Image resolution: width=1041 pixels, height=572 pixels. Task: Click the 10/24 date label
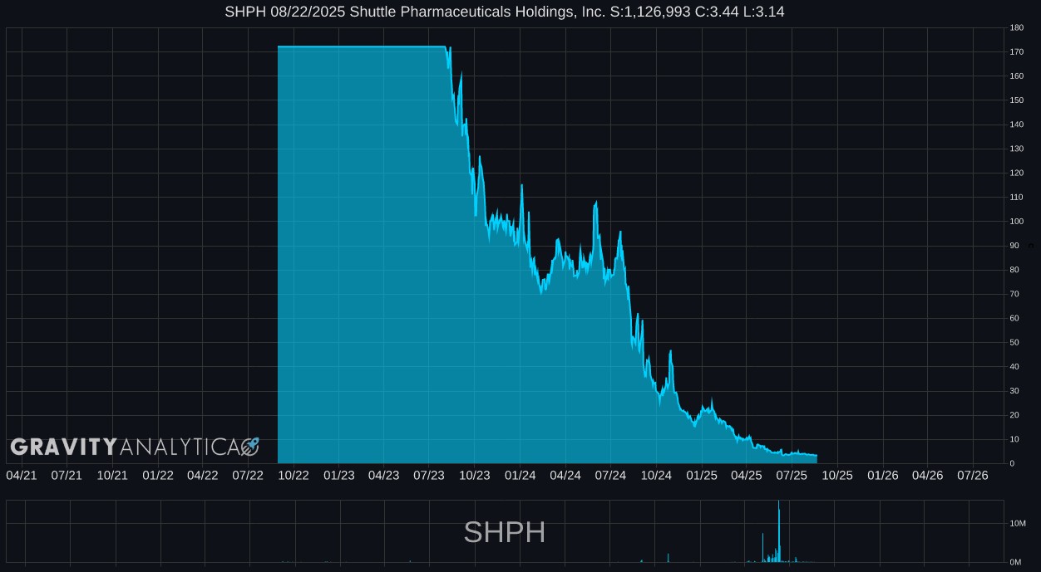(656, 475)
